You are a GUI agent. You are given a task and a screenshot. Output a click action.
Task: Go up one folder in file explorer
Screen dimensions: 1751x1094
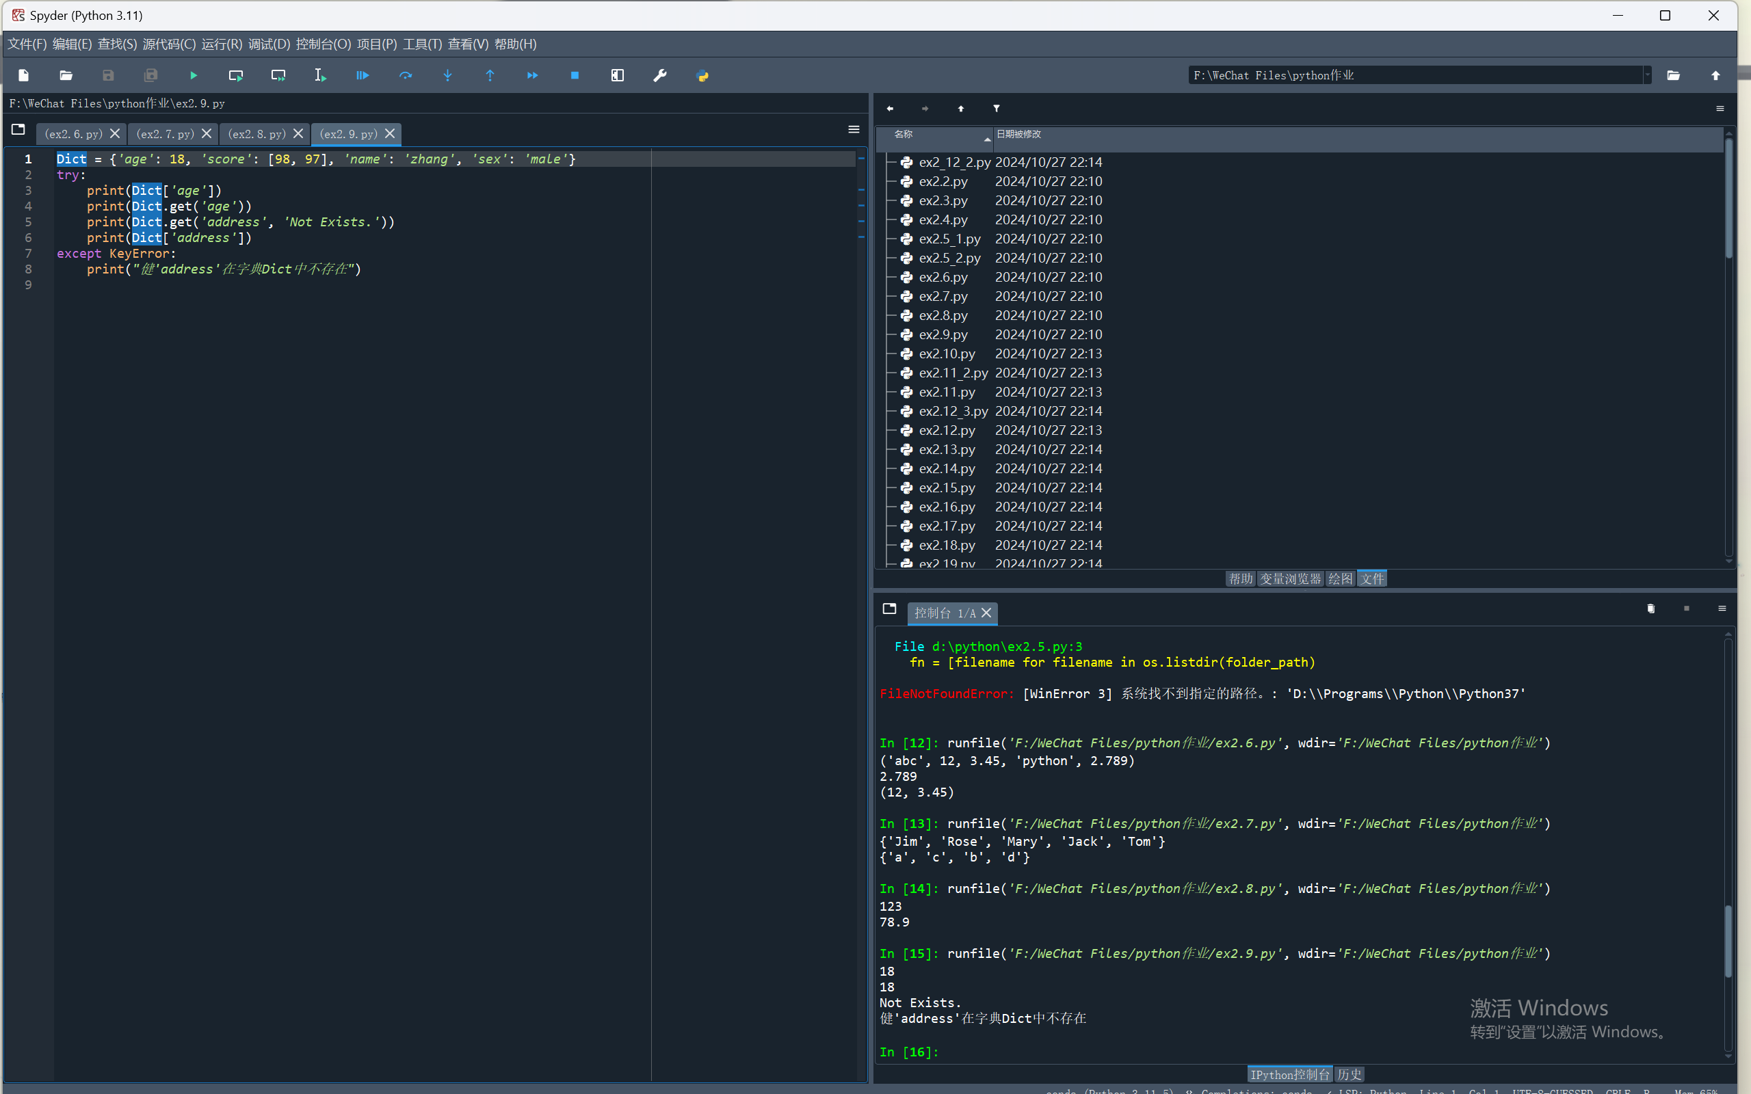(961, 109)
